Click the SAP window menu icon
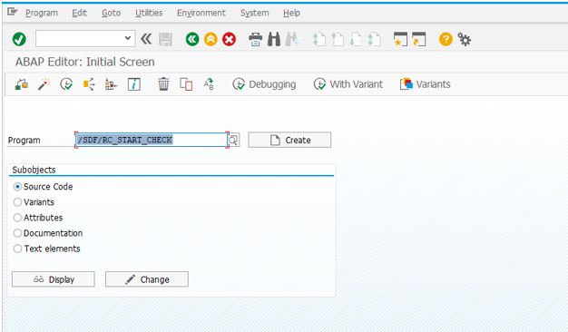 [x=13, y=12]
